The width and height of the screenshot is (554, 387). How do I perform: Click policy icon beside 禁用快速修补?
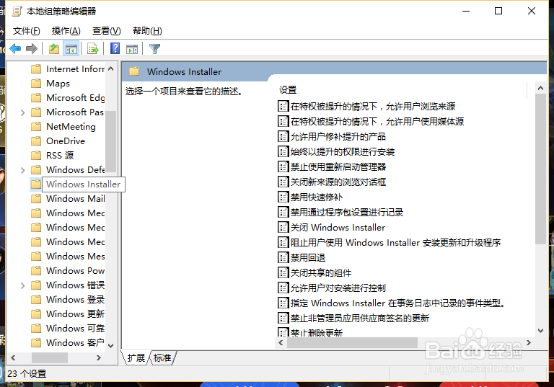(283, 197)
